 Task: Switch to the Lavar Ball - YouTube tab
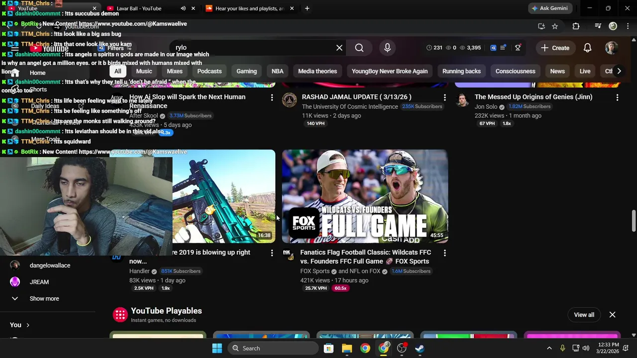pyautogui.click(x=138, y=8)
